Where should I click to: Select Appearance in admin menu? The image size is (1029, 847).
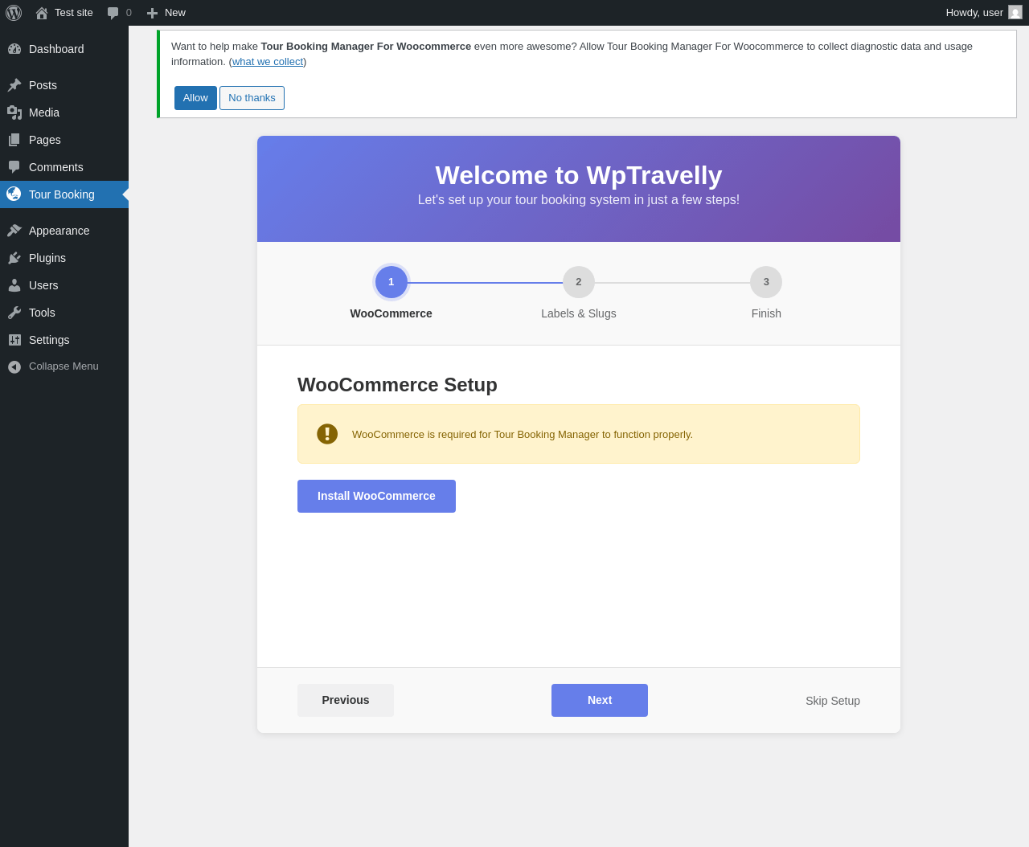point(64,231)
